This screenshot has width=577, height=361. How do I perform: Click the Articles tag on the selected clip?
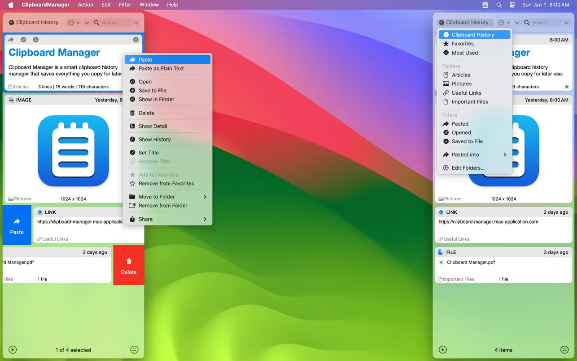coord(18,87)
